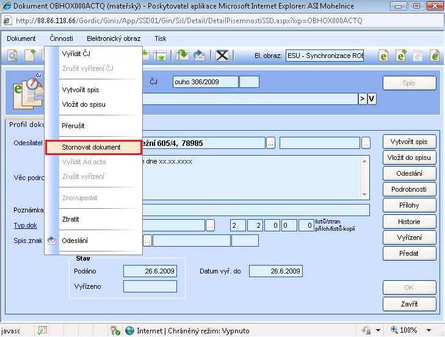Viewport: 445px width, 337px height.
Task: Open the zoom level dropdown arrow
Action: coord(429,330)
